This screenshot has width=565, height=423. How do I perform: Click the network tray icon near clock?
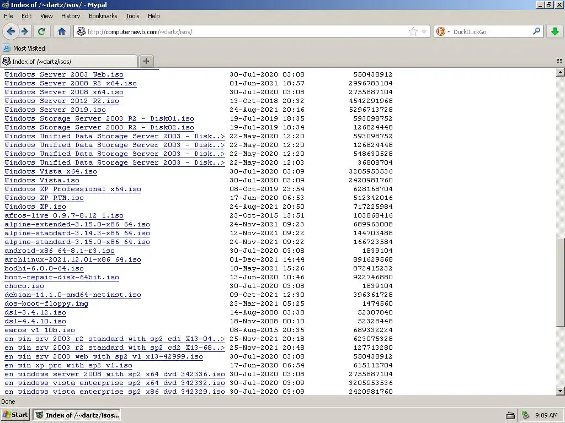[526, 415]
